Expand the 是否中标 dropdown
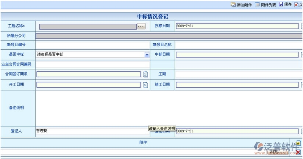Viewport: 303px width, 159px height. click(x=147, y=55)
